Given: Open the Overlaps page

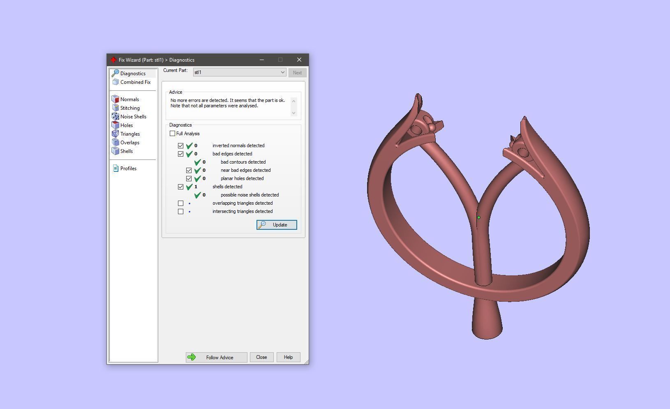Looking at the screenshot, I should [x=130, y=143].
